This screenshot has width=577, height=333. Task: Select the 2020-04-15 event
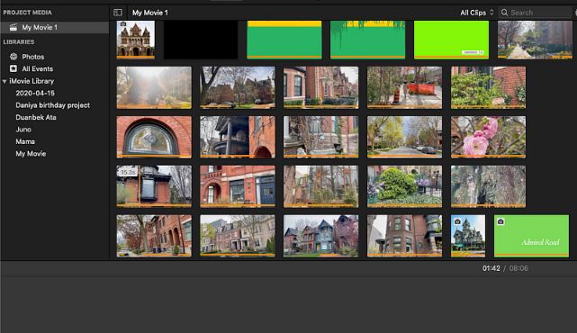point(35,93)
